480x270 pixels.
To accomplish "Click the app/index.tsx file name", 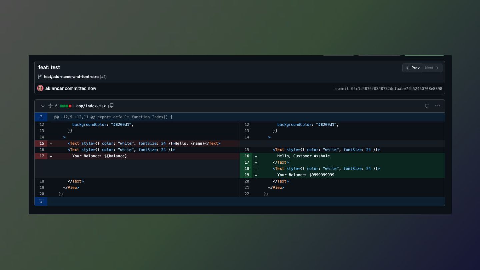I will [91, 106].
